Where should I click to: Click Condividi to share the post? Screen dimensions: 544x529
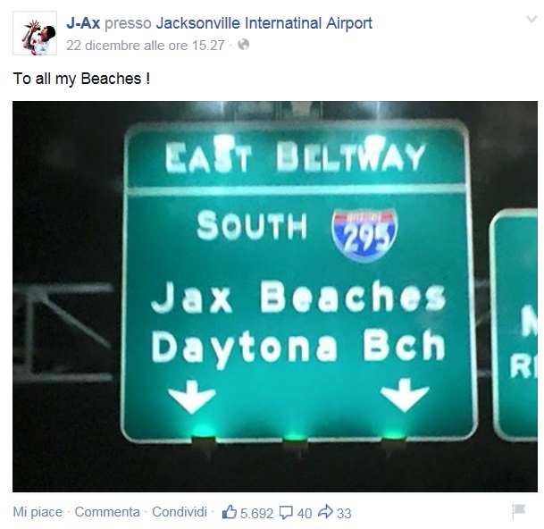click(x=180, y=512)
